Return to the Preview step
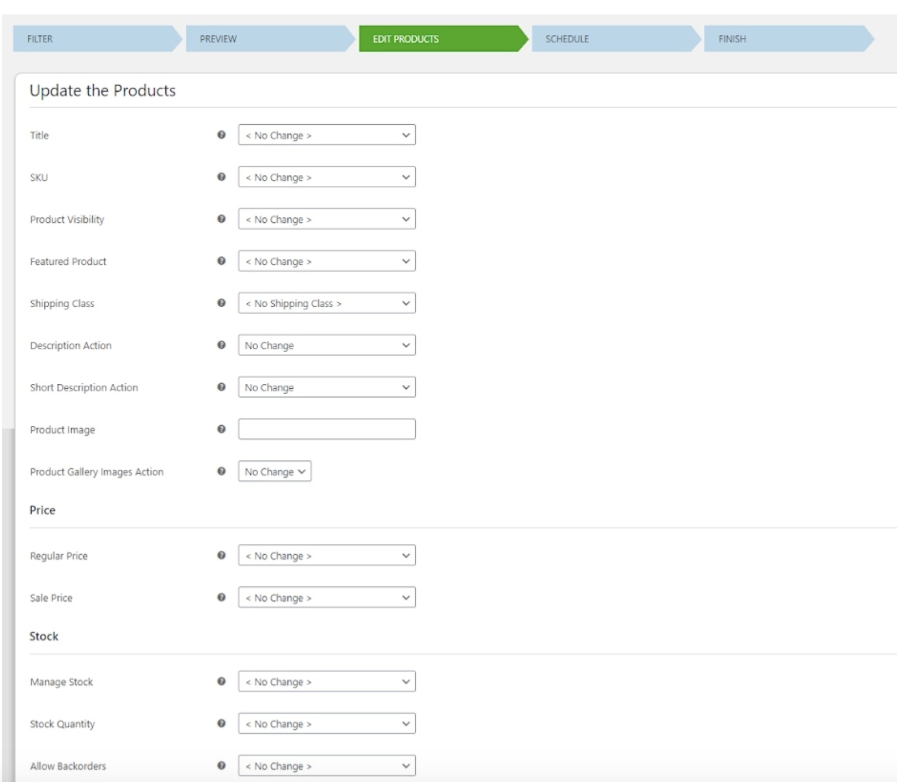Image resolution: width=897 pixels, height=782 pixels. tap(268, 39)
